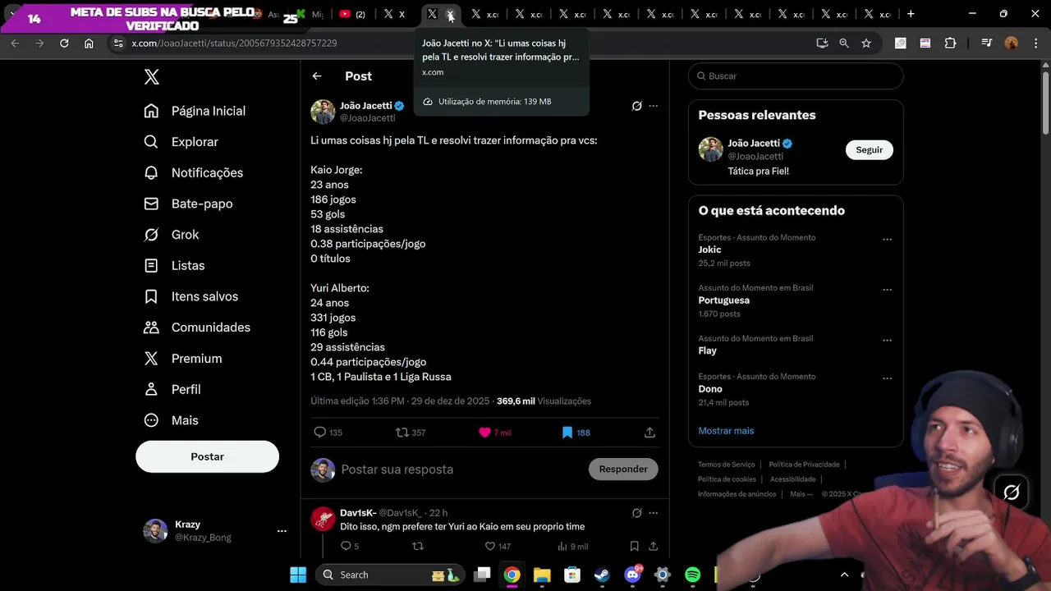Open João Jacetti in Pessoas relevantes
The image size is (1051, 591).
753,143
